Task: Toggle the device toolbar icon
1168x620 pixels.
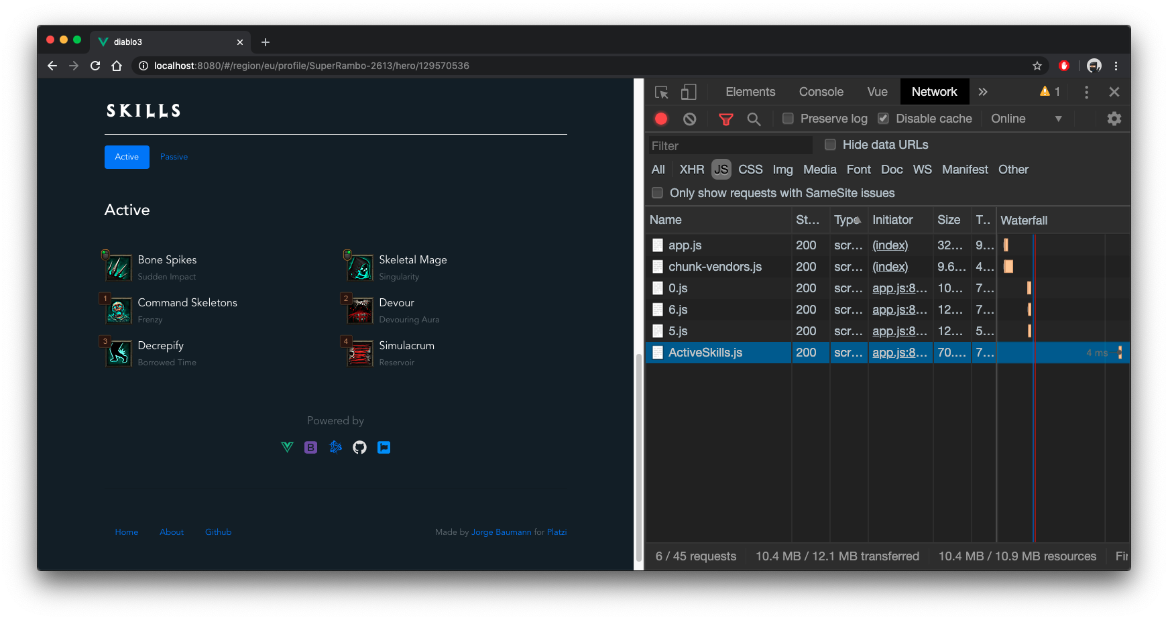Action: (689, 92)
